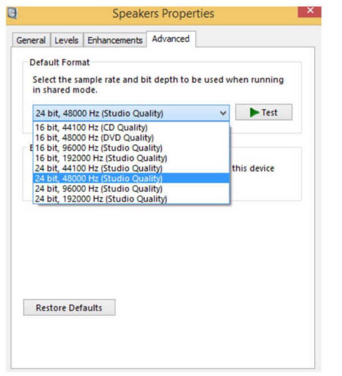
Task: Open the Levels tab
Action: point(66,40)
